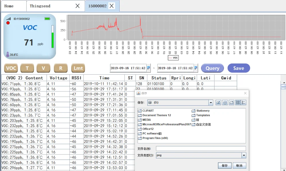This screenshot has height=171, width=286.
Task: Click the Gwid column header
Action: tap(226, 78)
